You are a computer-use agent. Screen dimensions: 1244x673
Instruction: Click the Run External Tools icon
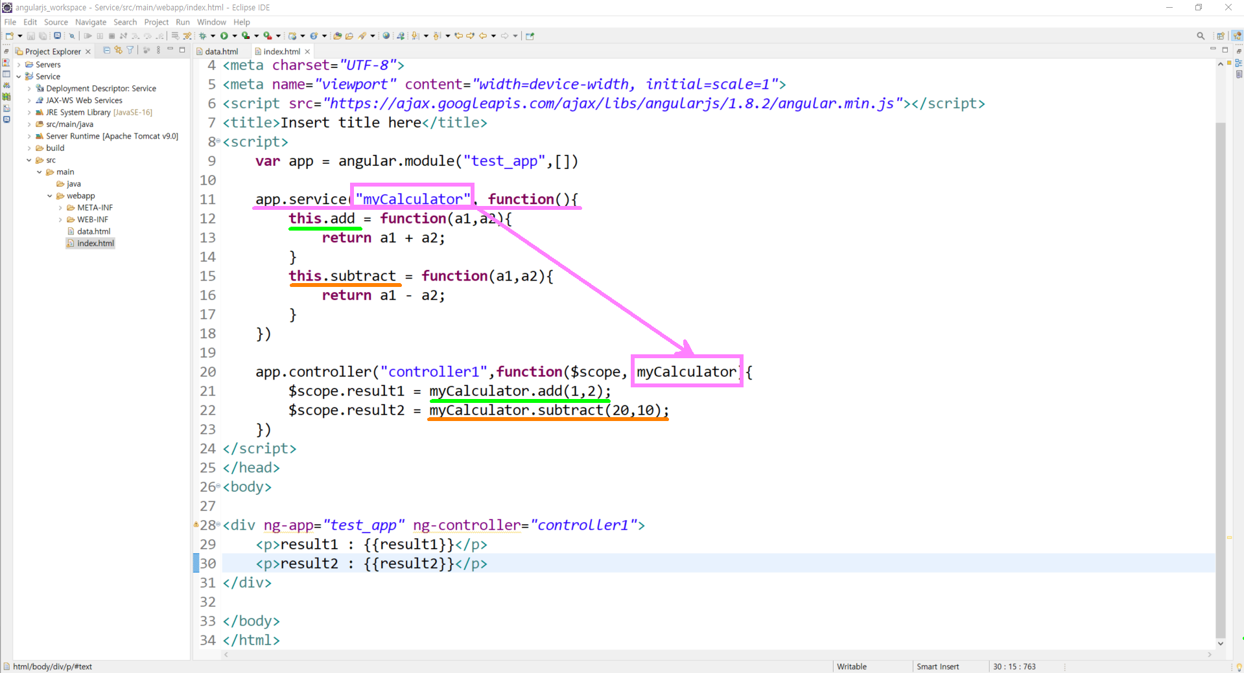267,36
